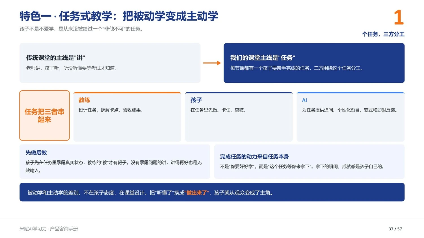The width and height of the screenshot is (424, 238).
Task: Click the text "设计任务、拆解卡点、验收成果。"
Action: pos(111,110)
